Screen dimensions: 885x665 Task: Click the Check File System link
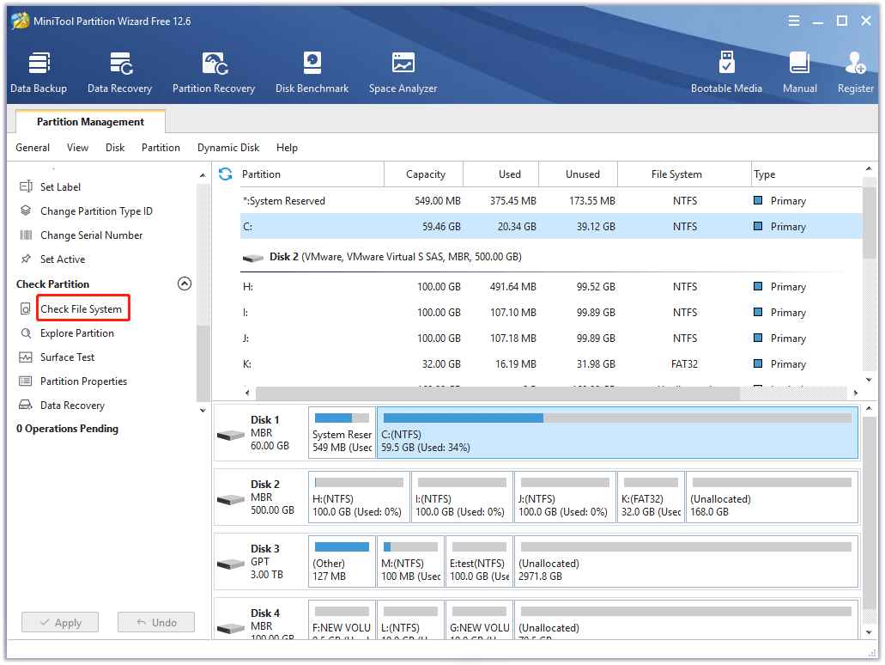click(81, 309)
